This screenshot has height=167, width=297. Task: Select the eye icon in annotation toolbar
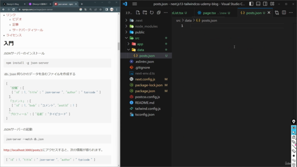(x=294, y=128)
